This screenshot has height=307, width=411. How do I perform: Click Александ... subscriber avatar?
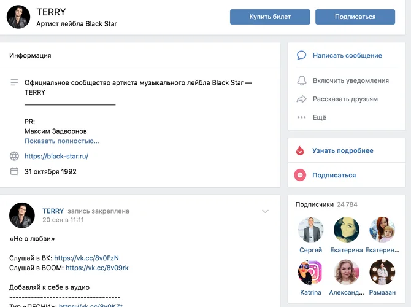tap(347, 272)
